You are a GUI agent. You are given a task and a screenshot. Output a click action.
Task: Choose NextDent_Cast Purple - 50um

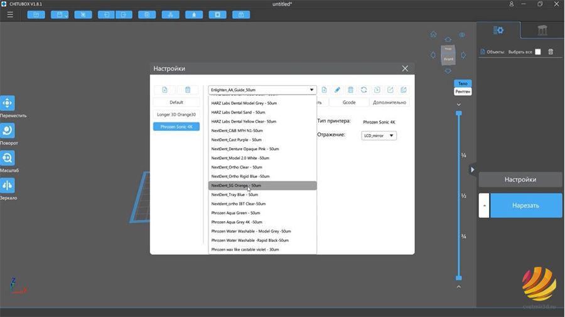(x=262, y=140)
